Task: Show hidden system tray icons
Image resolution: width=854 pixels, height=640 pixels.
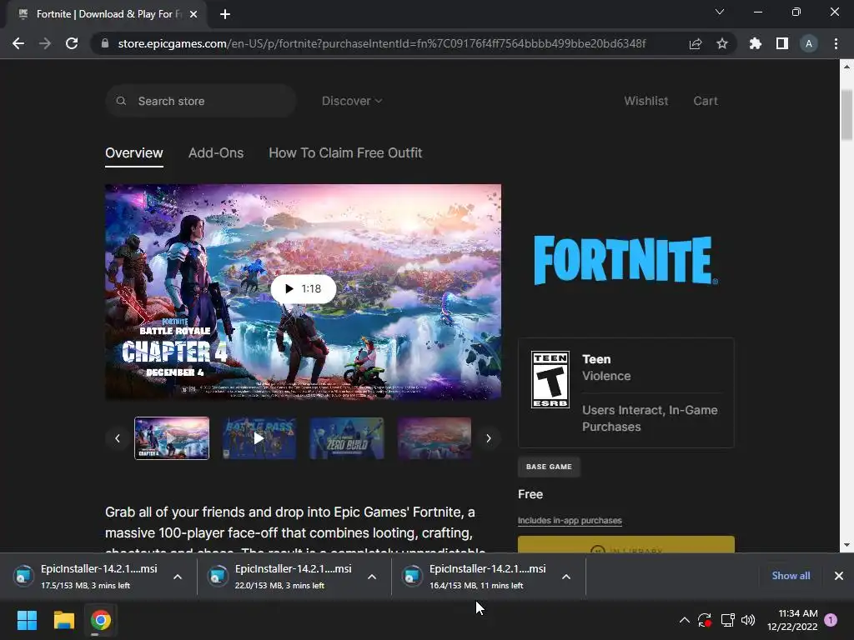Action: coord(685,620)
